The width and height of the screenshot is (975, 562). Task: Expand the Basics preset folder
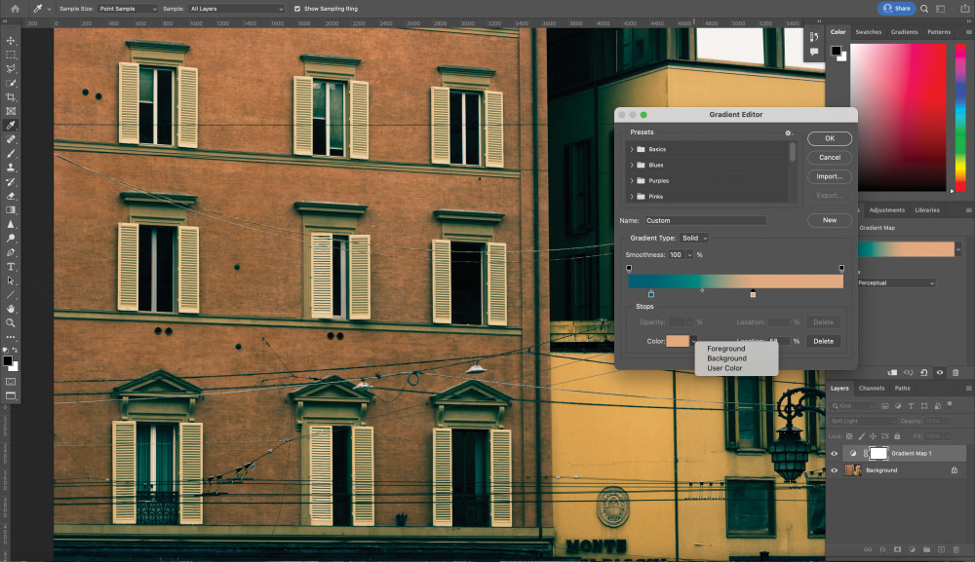click(632, 149)
